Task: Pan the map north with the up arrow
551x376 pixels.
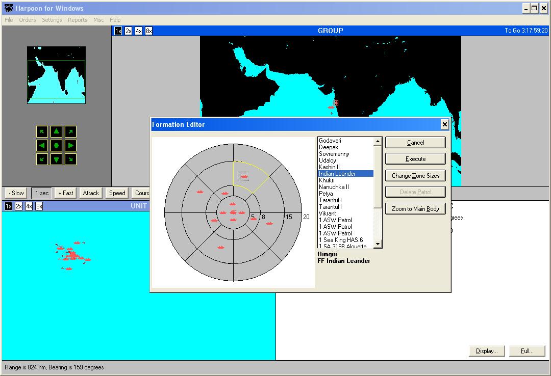Action: [x=56, y=131]
